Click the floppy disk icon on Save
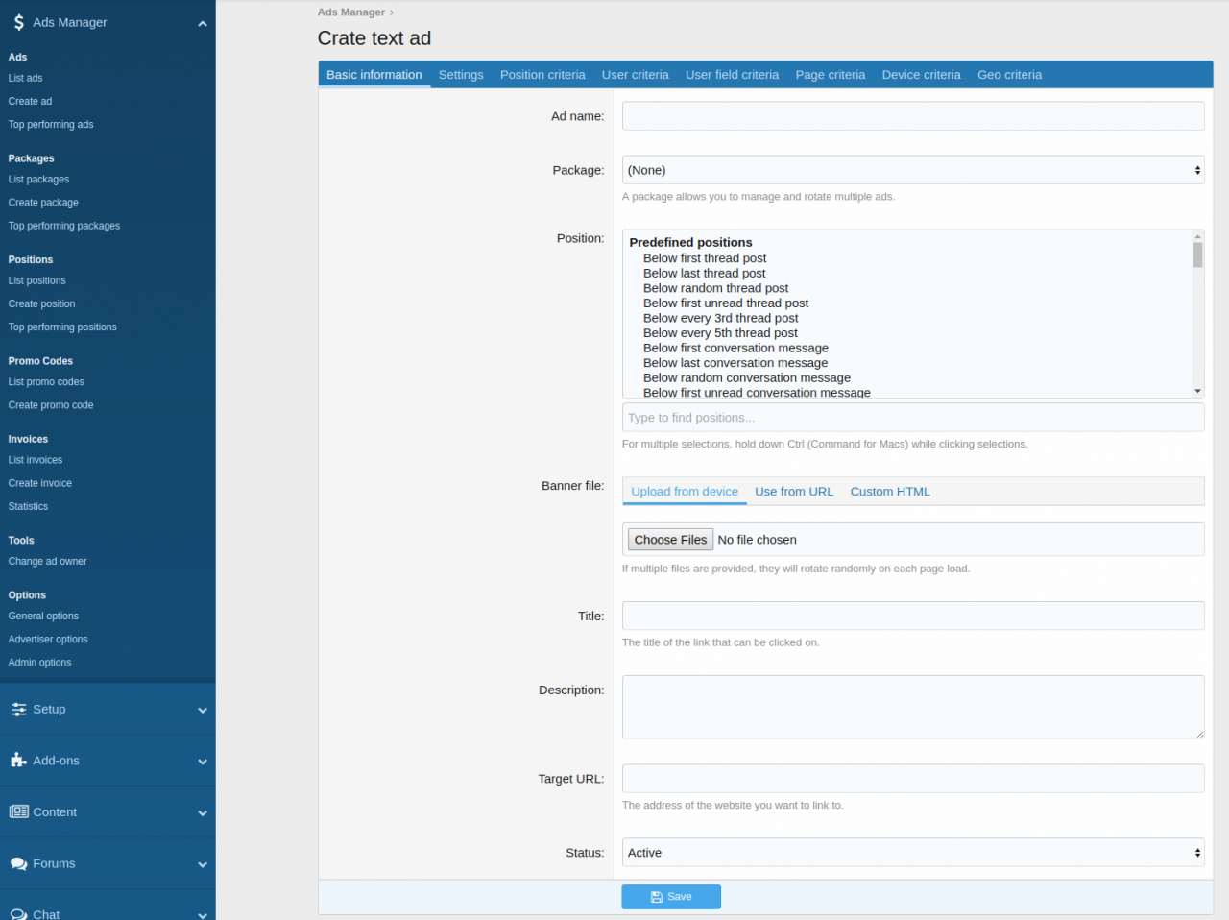This screenshot has height=920, width=1229. (655, 896)
